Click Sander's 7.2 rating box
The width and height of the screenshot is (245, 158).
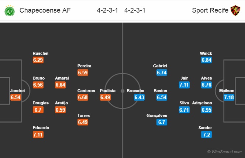coord(206,135)
